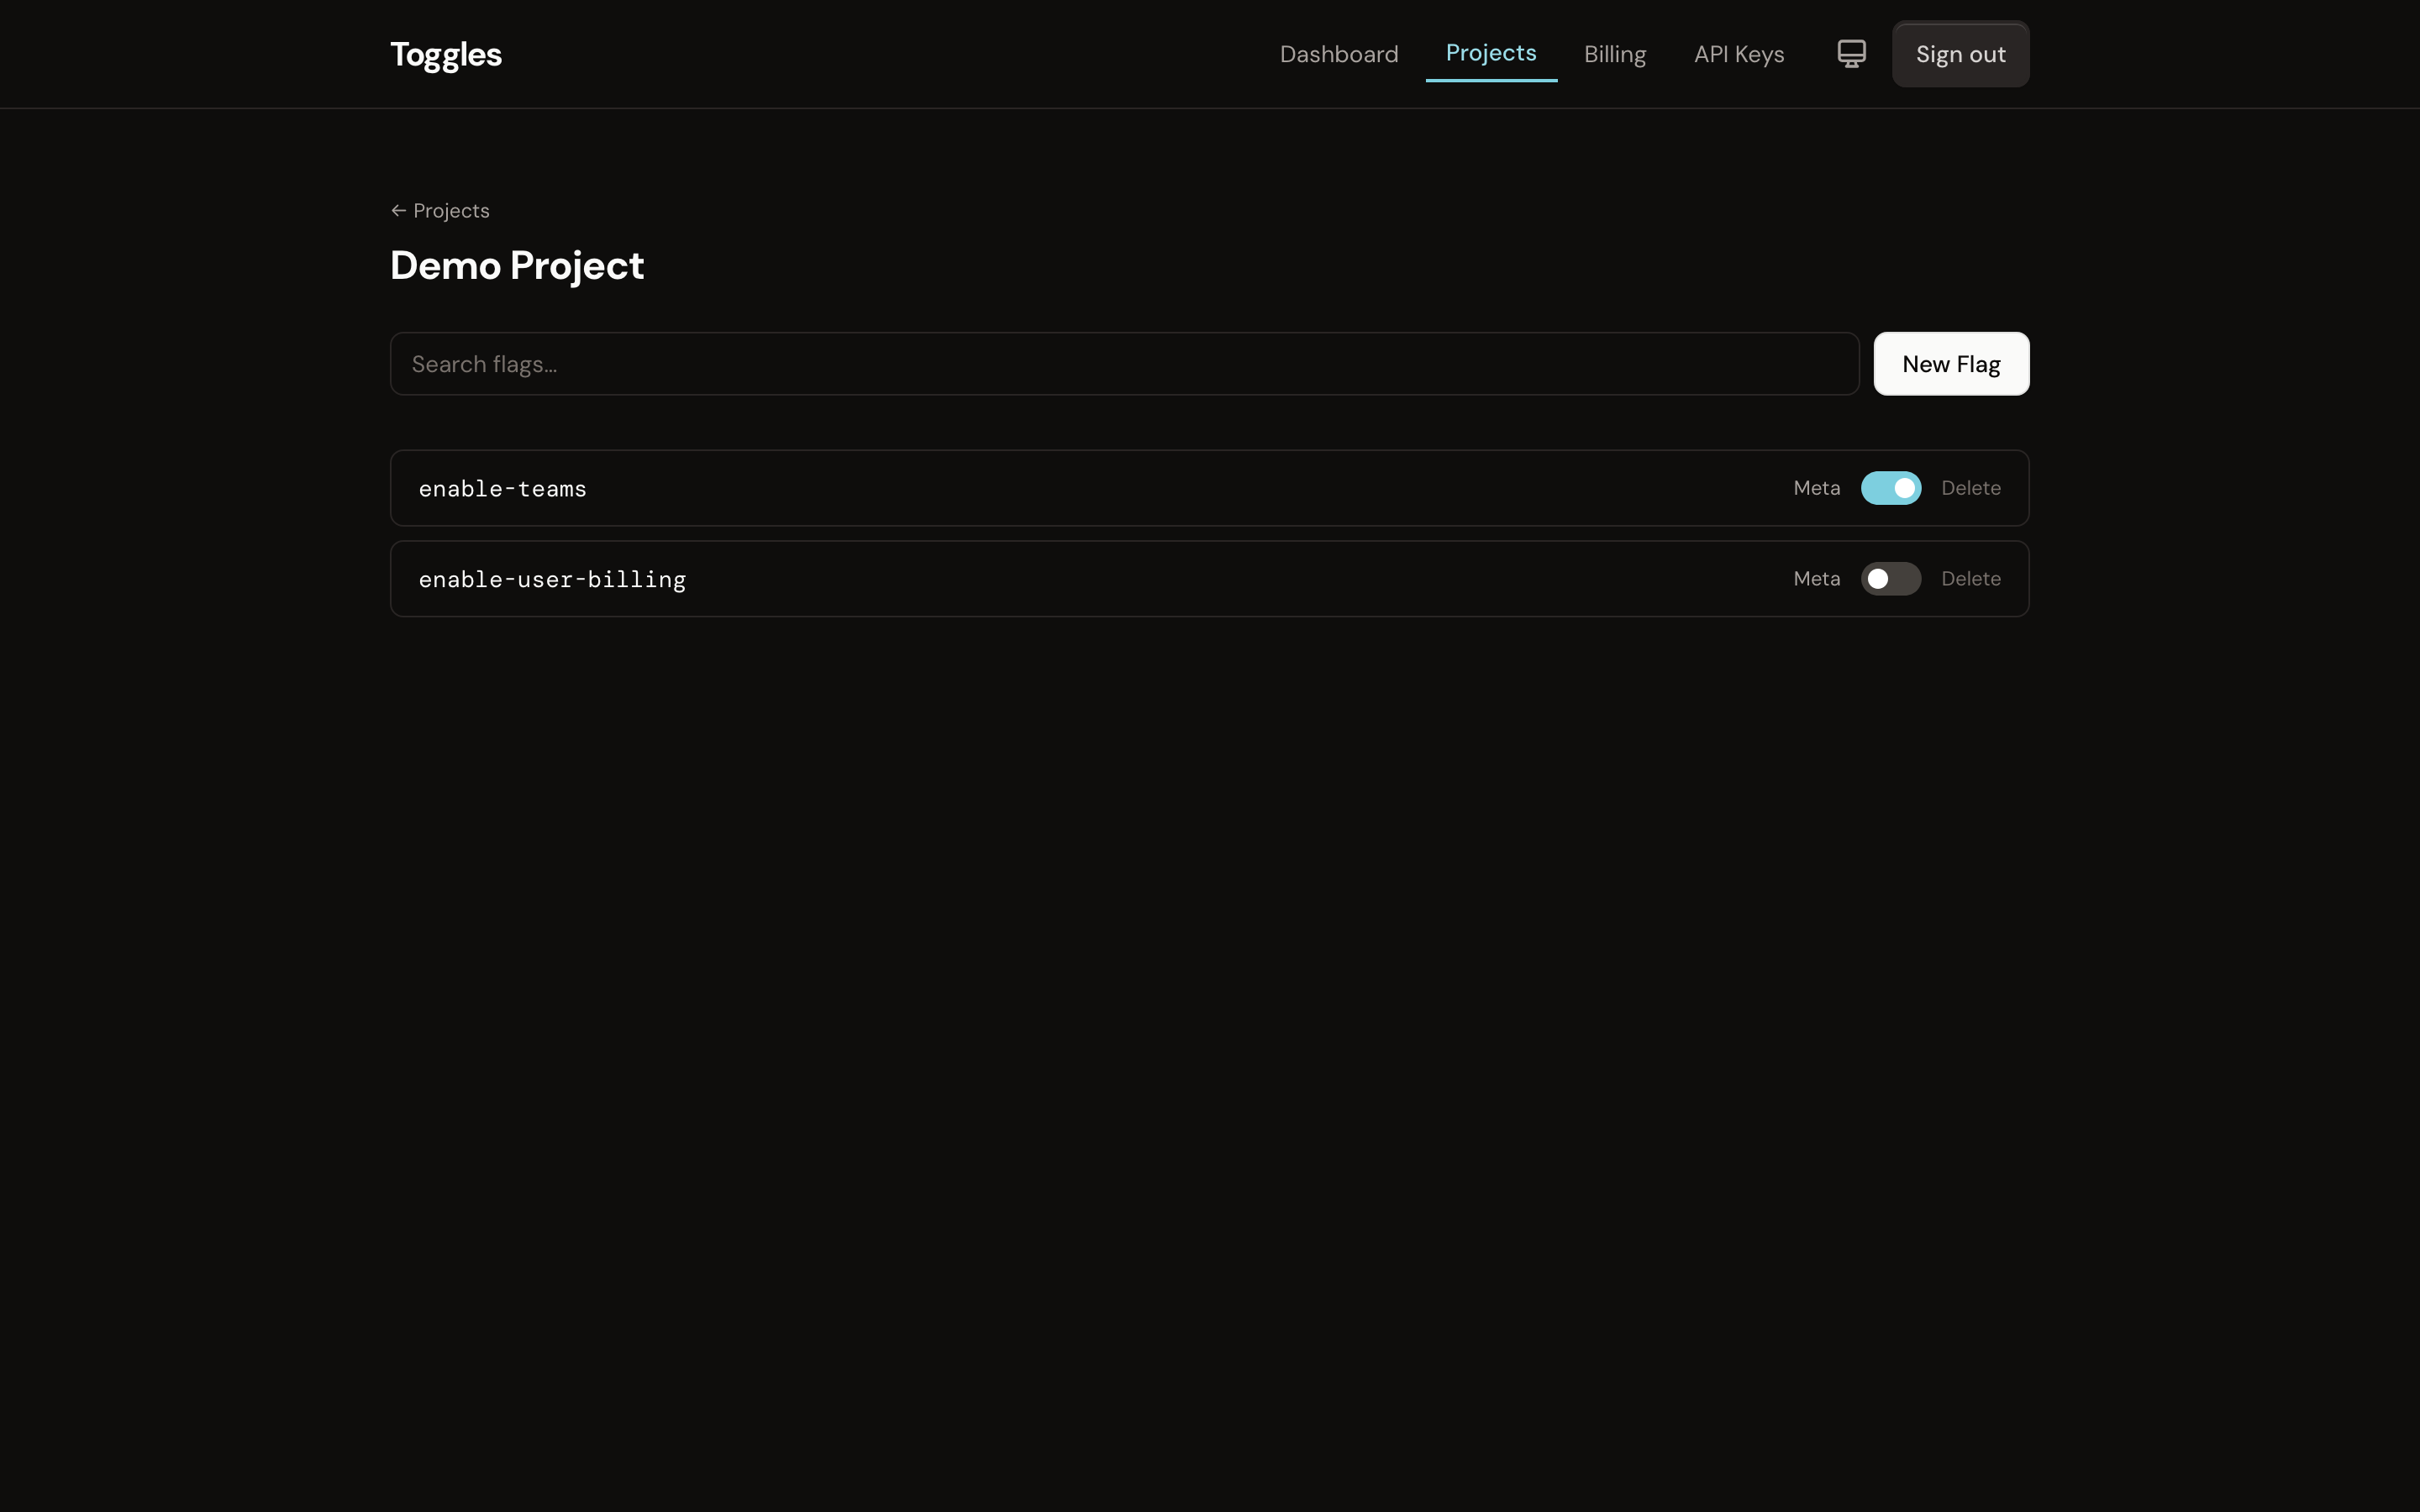
Task: Click the search flags input field
Action: 1123,363
